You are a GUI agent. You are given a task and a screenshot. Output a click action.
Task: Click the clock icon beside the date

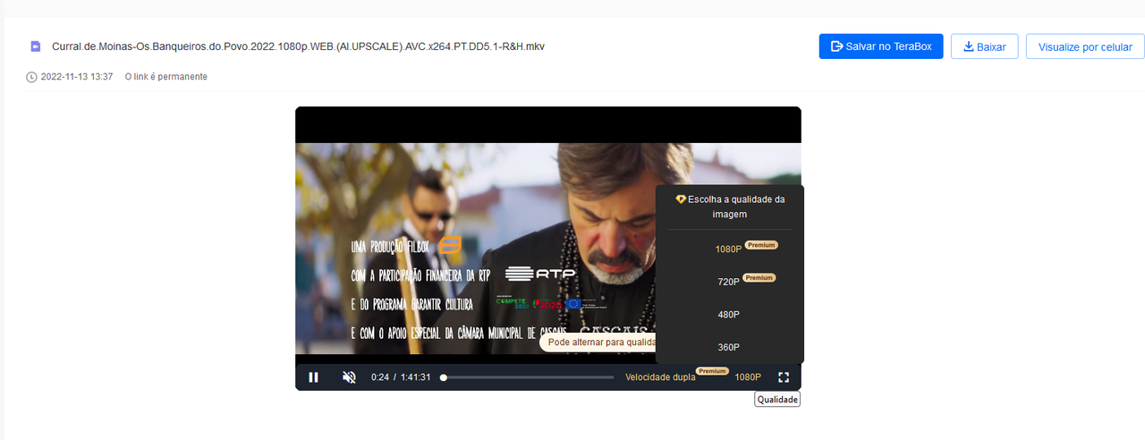(32, 77)
